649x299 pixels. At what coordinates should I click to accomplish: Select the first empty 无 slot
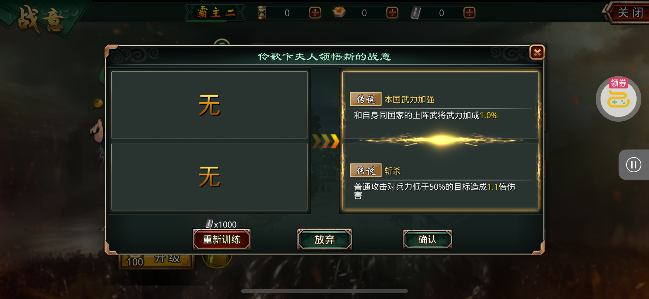[209, 105]
